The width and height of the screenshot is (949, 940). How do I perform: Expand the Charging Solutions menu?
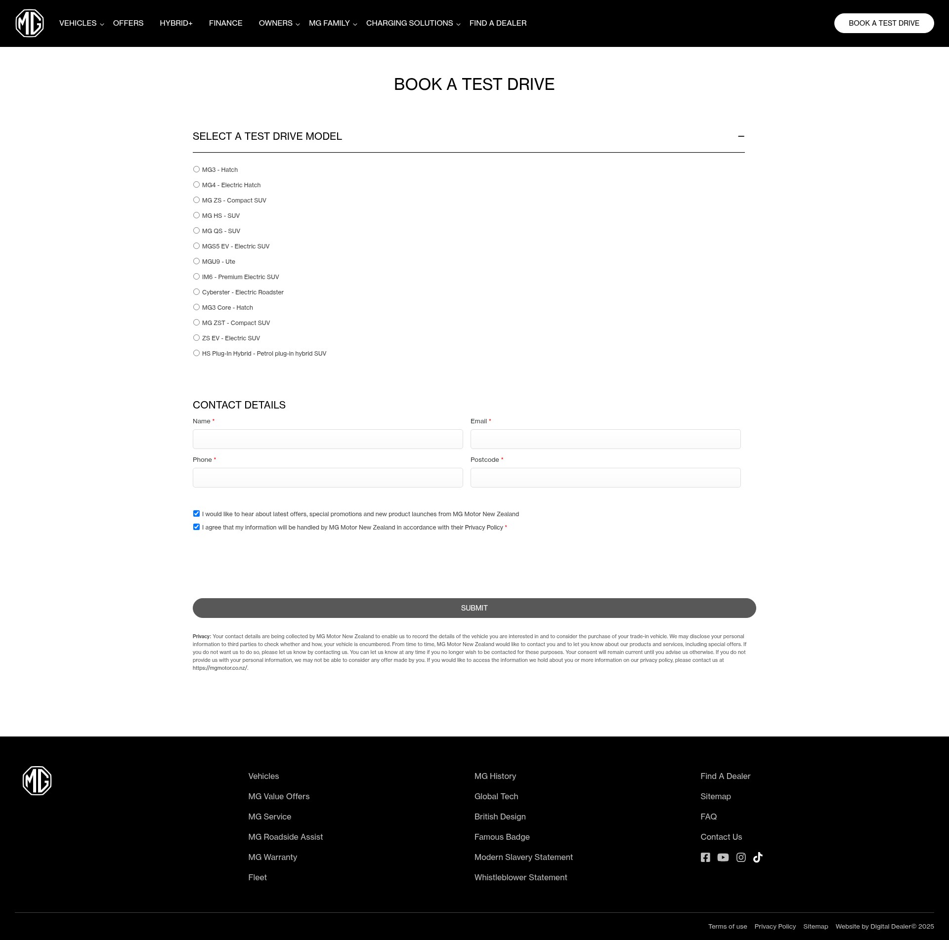coord(413,23)
